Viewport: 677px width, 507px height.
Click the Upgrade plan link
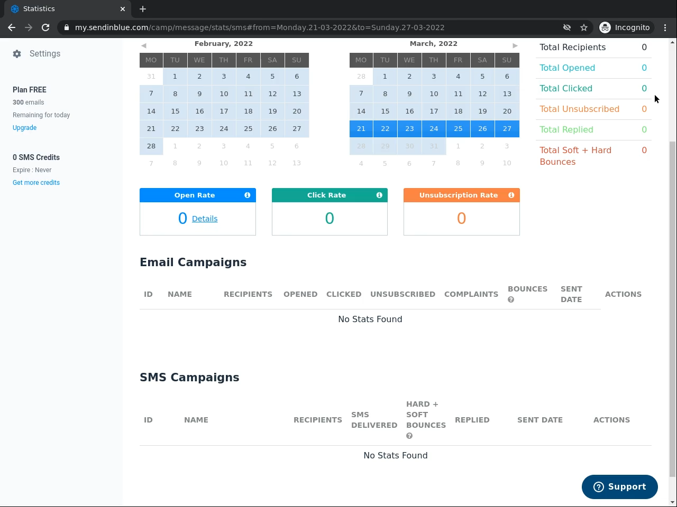25,128
